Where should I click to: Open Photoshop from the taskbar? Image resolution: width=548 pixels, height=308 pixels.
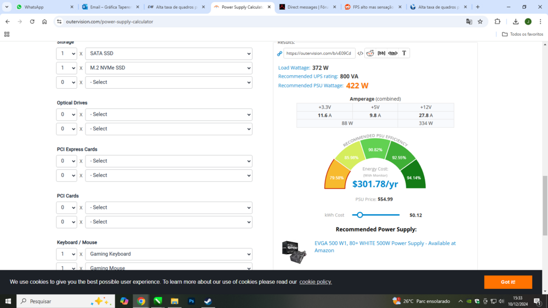click(x=191, y=301)
